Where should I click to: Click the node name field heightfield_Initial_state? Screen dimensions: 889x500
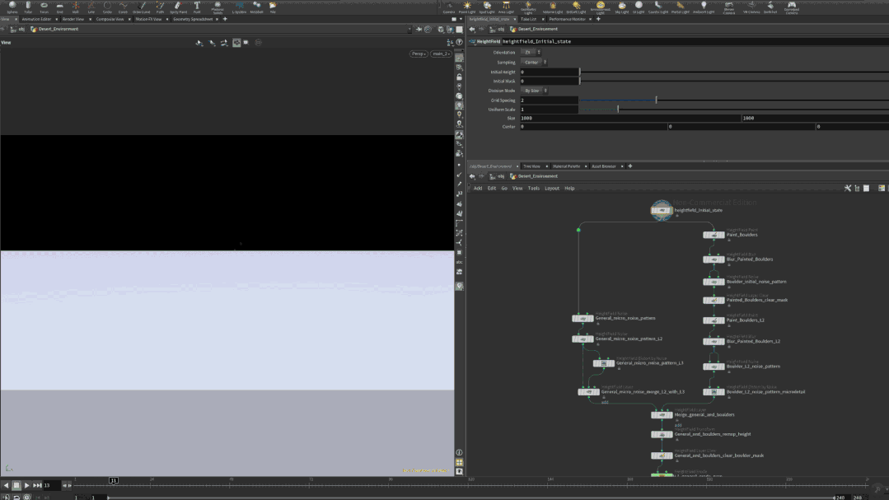pos(695,41)
